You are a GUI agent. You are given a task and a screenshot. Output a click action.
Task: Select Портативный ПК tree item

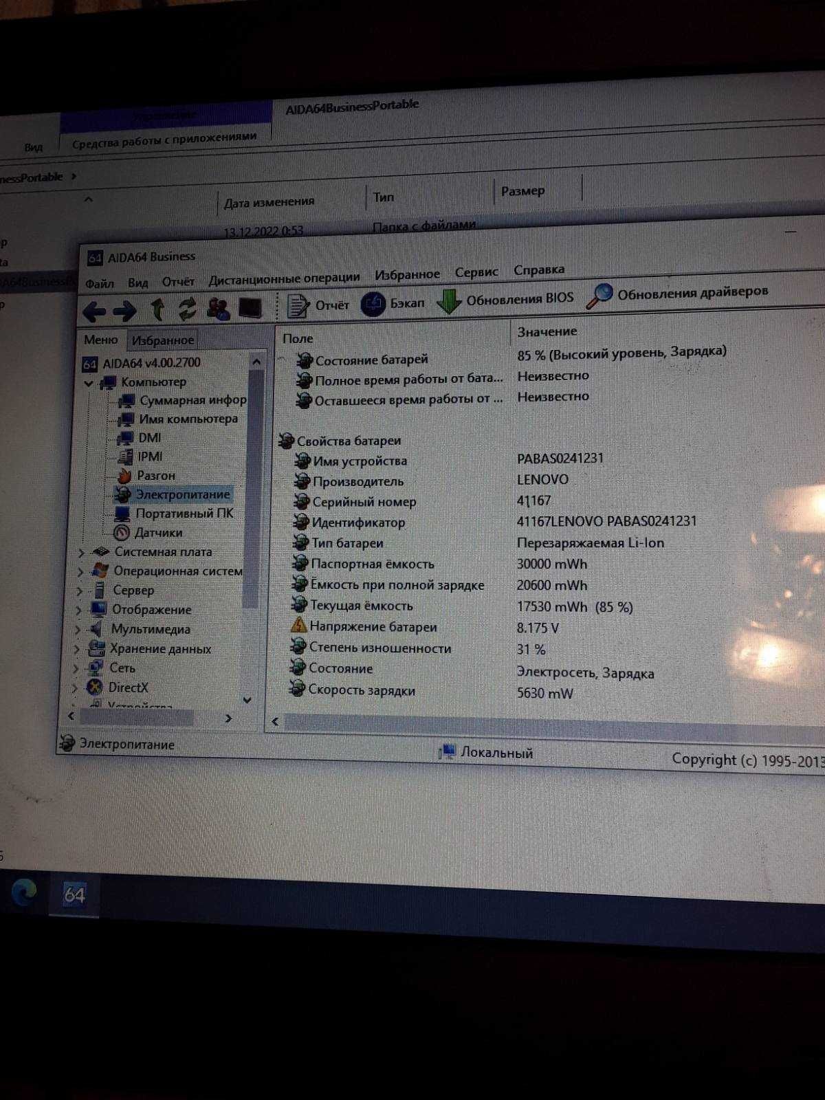pyautogui.click(x=174, y=514)
